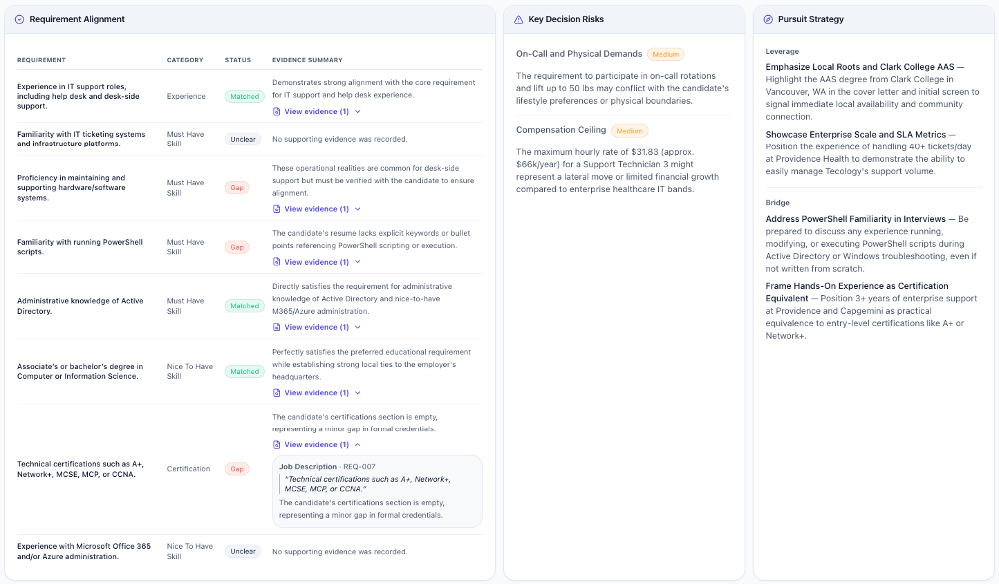
Task: Click the document icon in PowerShell scripts evidence link
Action: point(277,262)
